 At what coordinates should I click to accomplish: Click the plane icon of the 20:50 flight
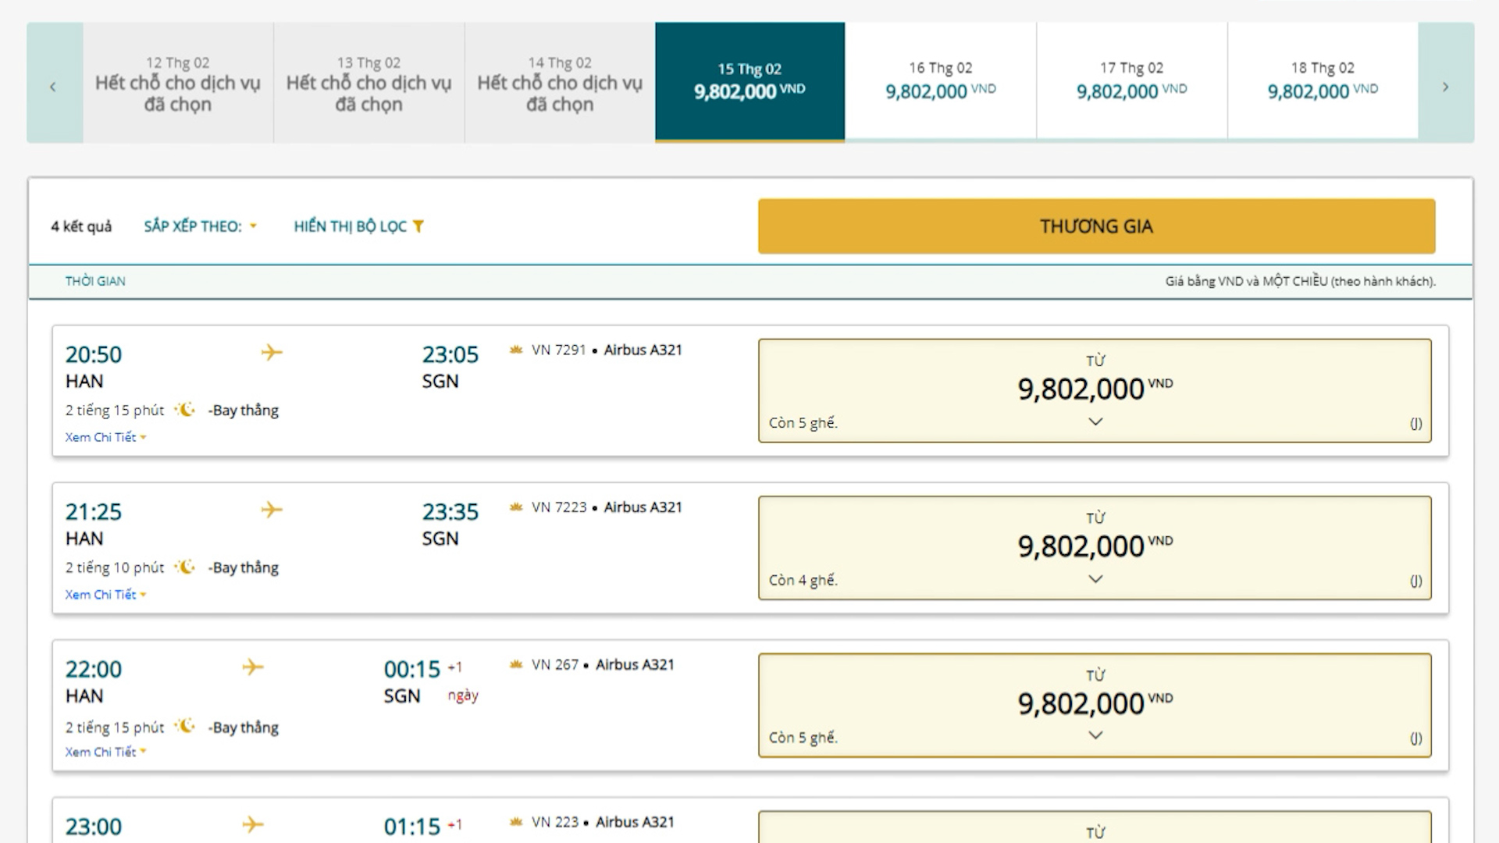point(272,353)
